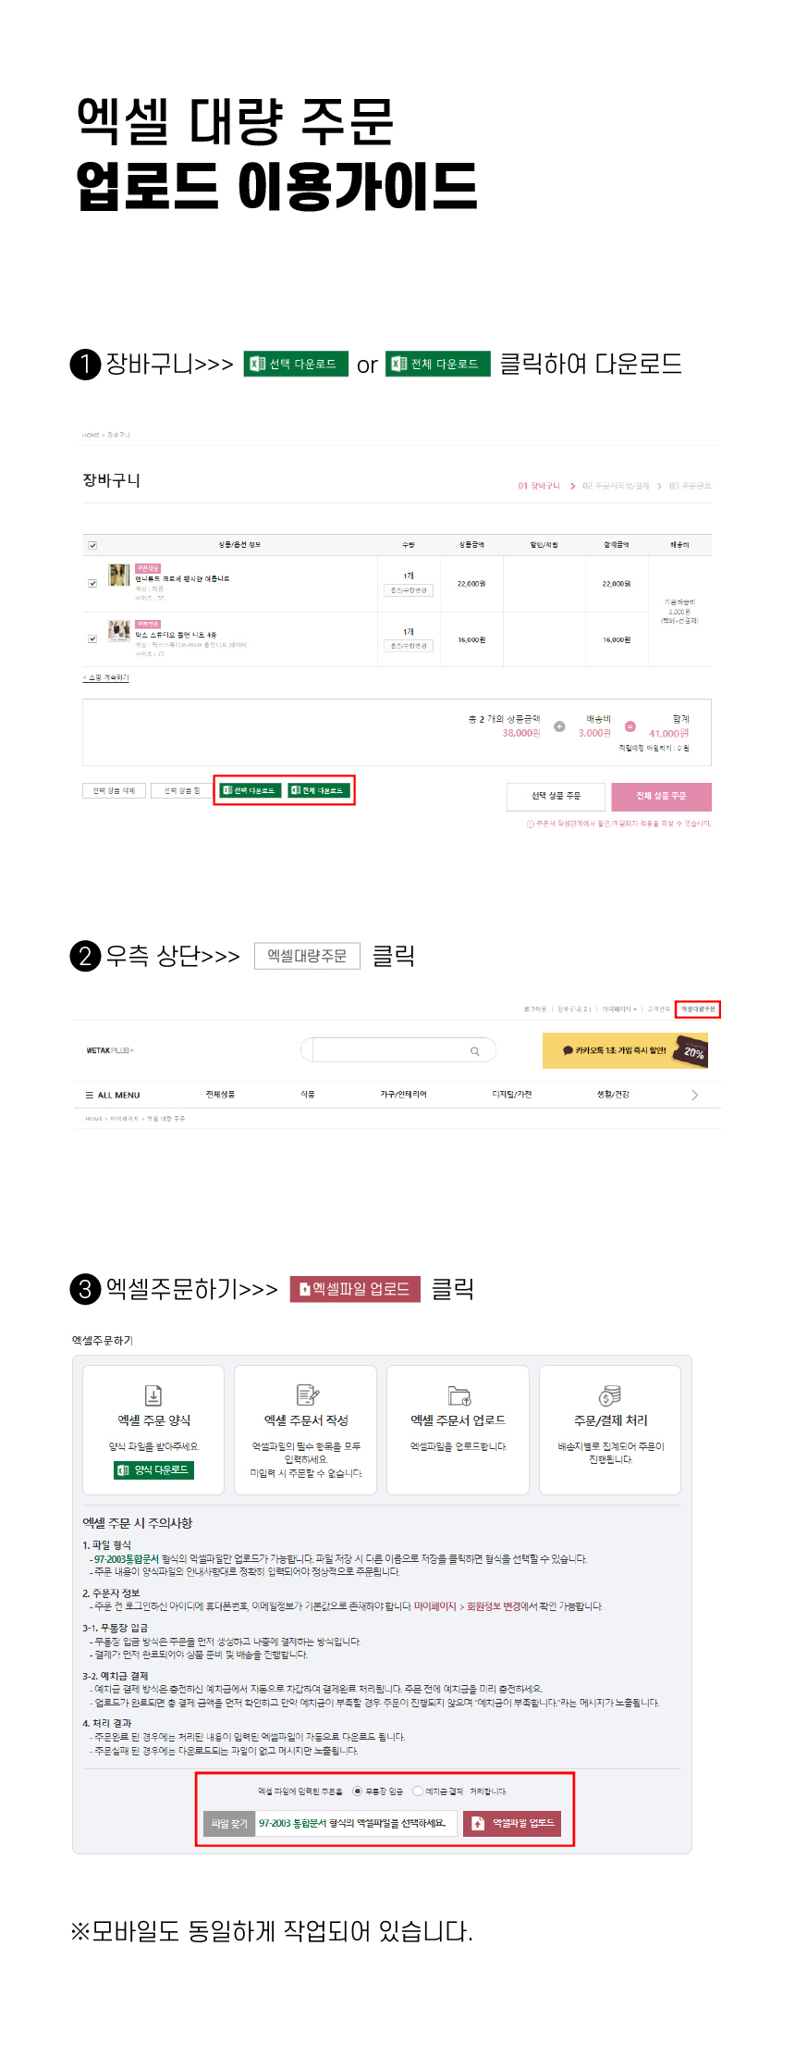Expand the 마이페이지 dropdown in top bar

pyautogui.click(x=619, y=1010)
